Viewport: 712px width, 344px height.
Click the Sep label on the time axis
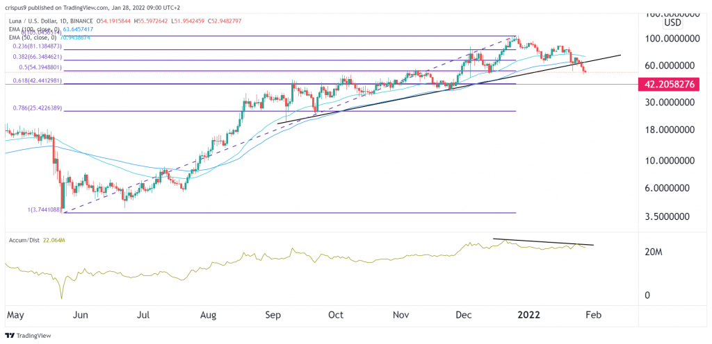(273, 315)
